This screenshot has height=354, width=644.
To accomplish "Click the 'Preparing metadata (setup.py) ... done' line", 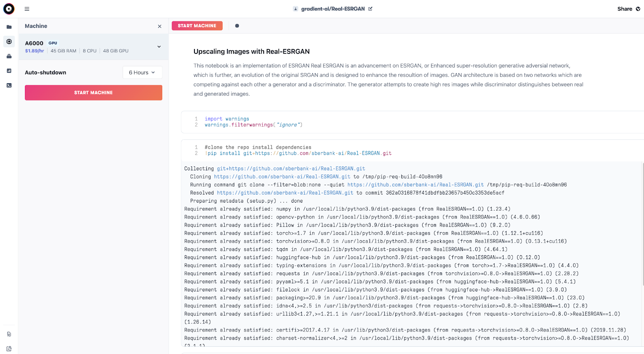I will [246, 201].
